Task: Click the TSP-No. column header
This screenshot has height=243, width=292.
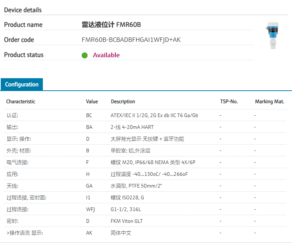Action: (229, 101)
